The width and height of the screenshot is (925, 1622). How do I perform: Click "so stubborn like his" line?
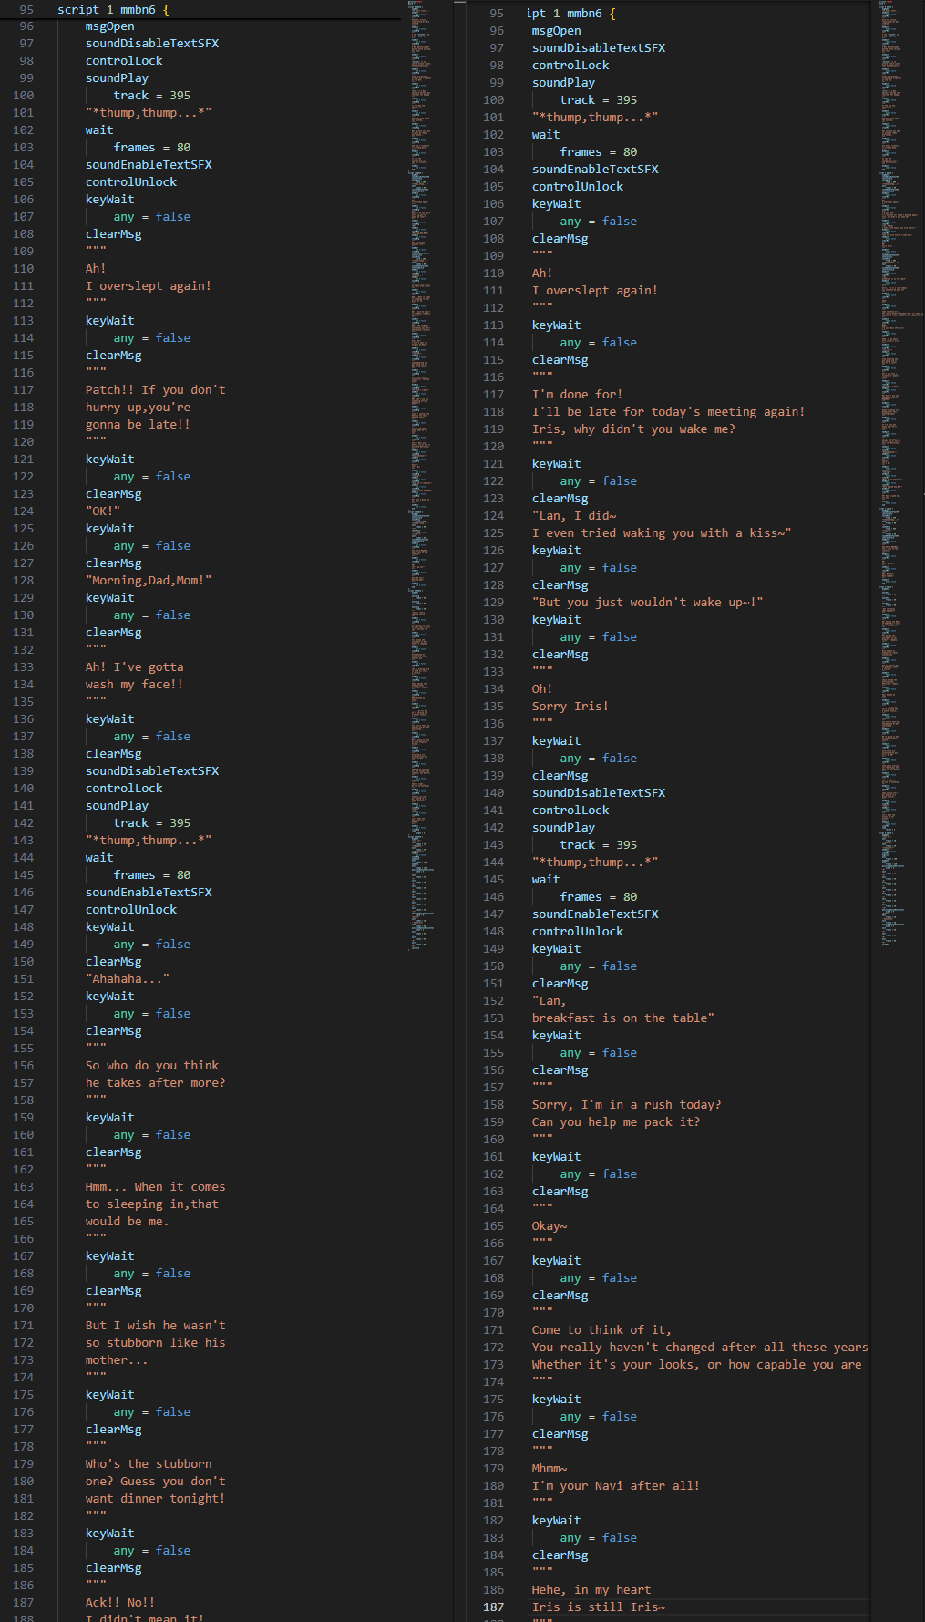156,1343
